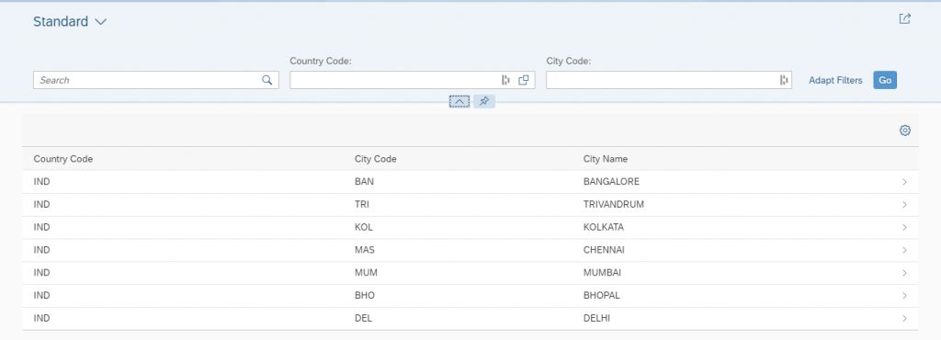The width and height of the screenshot is (941, 340).
Task: Open the Standard variant dropdown
Action: pyautogui.click(x=70, y=21)
